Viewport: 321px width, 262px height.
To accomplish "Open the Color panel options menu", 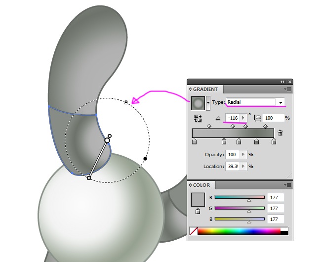I will point(288,185).
